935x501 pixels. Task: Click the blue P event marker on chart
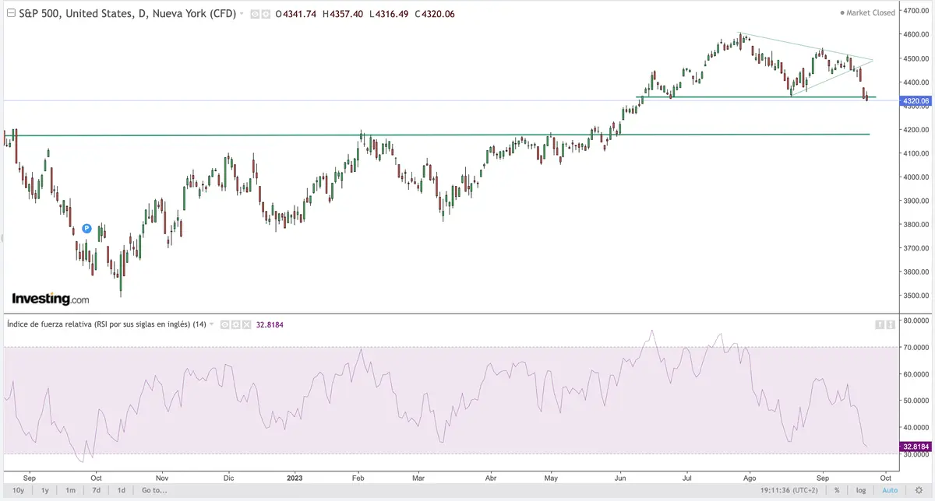point(86,229)
